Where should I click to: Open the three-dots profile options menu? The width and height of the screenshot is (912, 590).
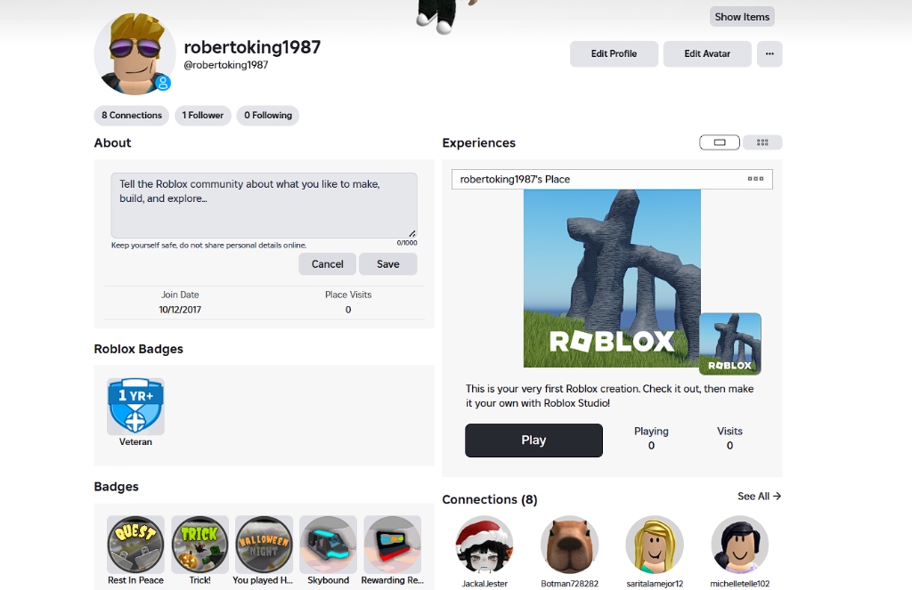(x=769, y=53)
